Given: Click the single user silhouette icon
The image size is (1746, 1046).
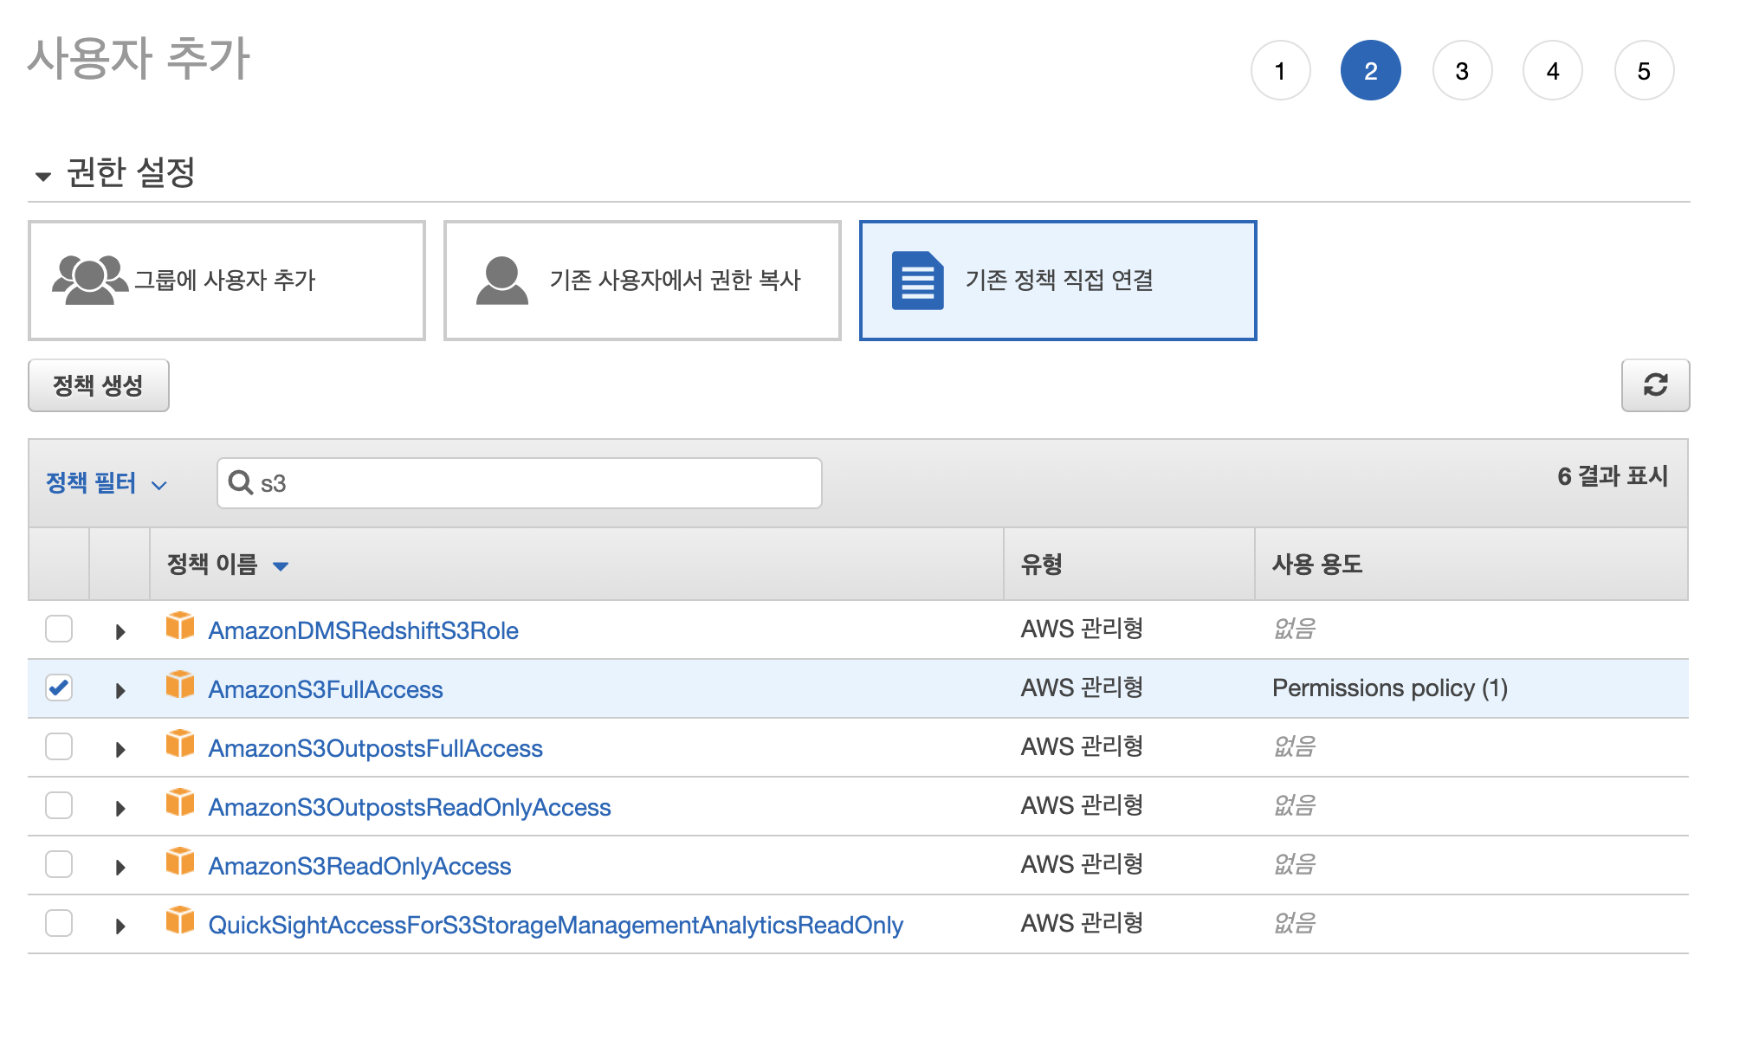Looking at the screenshot, I should pyautogui.click(x=501, y=280).
